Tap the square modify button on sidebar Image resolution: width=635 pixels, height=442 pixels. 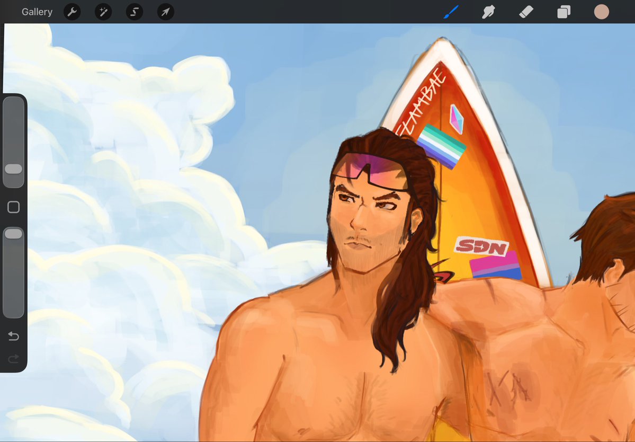(13, 207)
